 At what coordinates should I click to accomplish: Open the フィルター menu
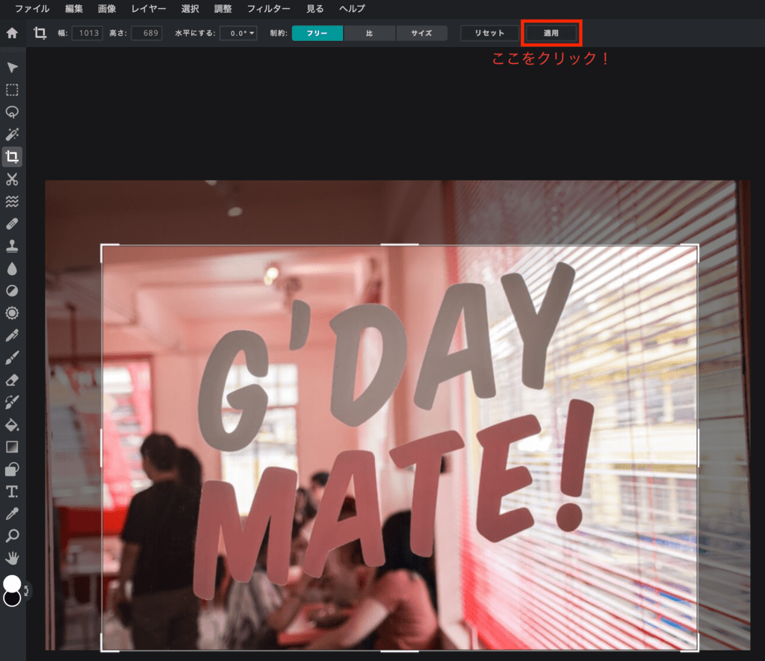click(x=267, y=9)
